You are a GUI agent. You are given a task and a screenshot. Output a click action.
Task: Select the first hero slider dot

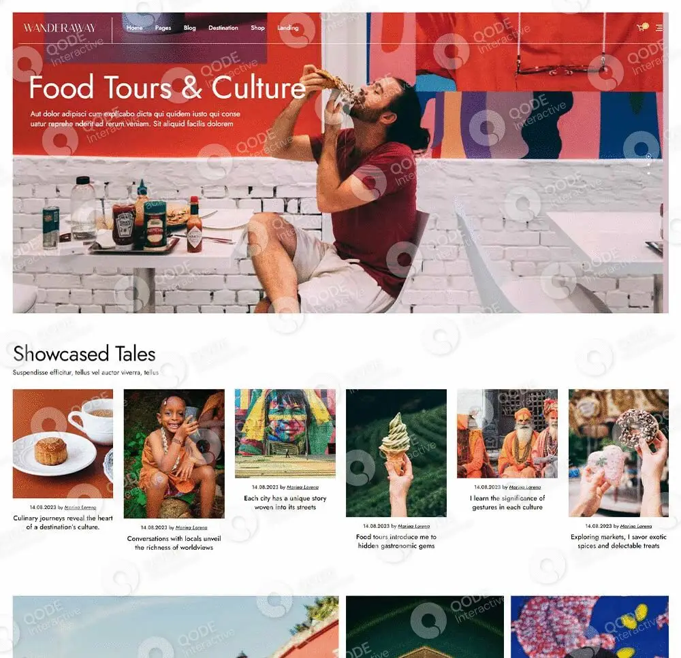pyautogui.click(x=648, y=157)
